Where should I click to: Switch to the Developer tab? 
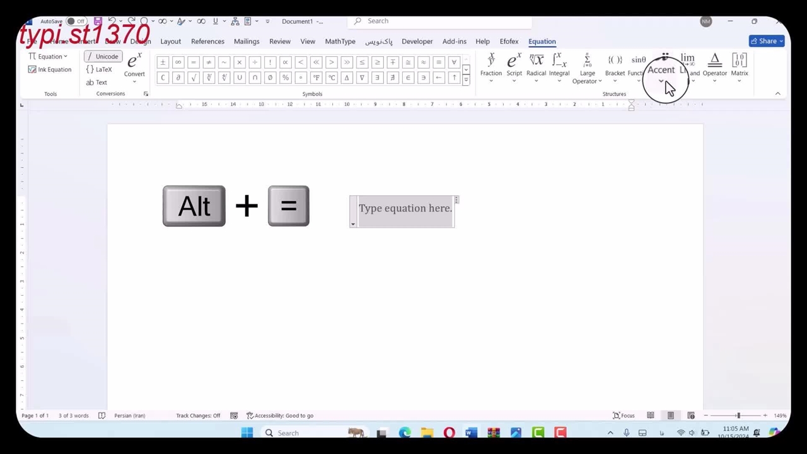click(417, 42)
